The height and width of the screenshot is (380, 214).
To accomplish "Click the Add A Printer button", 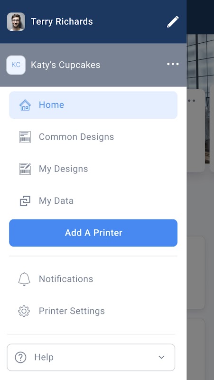I will point(93,233).
